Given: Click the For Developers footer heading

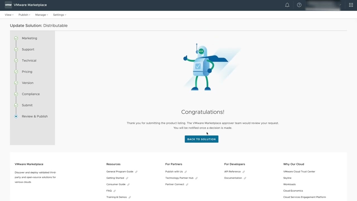Looking at the screenshot, I should pos(235,164).
